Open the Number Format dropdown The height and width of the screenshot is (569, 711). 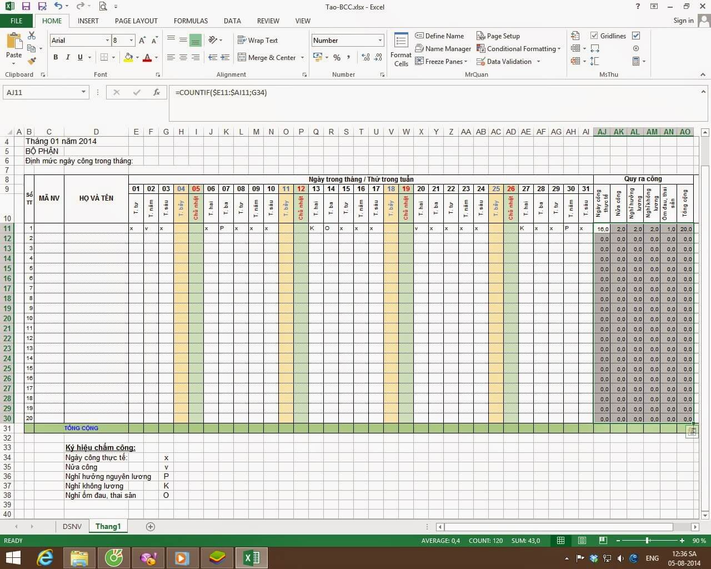[x=379, y=40]
